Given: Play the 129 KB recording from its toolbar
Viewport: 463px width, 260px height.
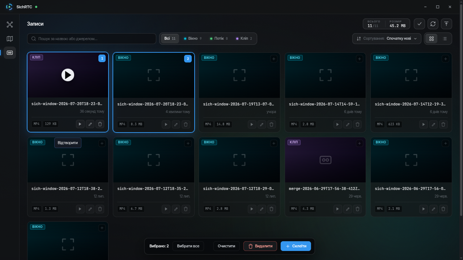Looking at the screenshot, I should coord(80,124).
